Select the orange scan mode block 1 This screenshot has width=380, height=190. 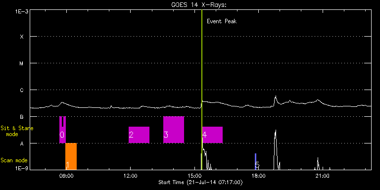(x=71, y=156)
